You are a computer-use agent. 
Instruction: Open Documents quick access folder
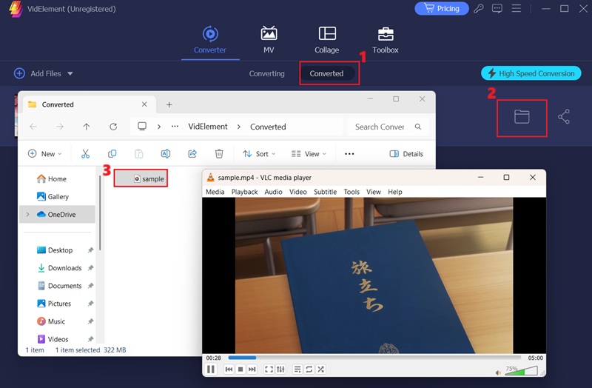[x=60, y=286]
